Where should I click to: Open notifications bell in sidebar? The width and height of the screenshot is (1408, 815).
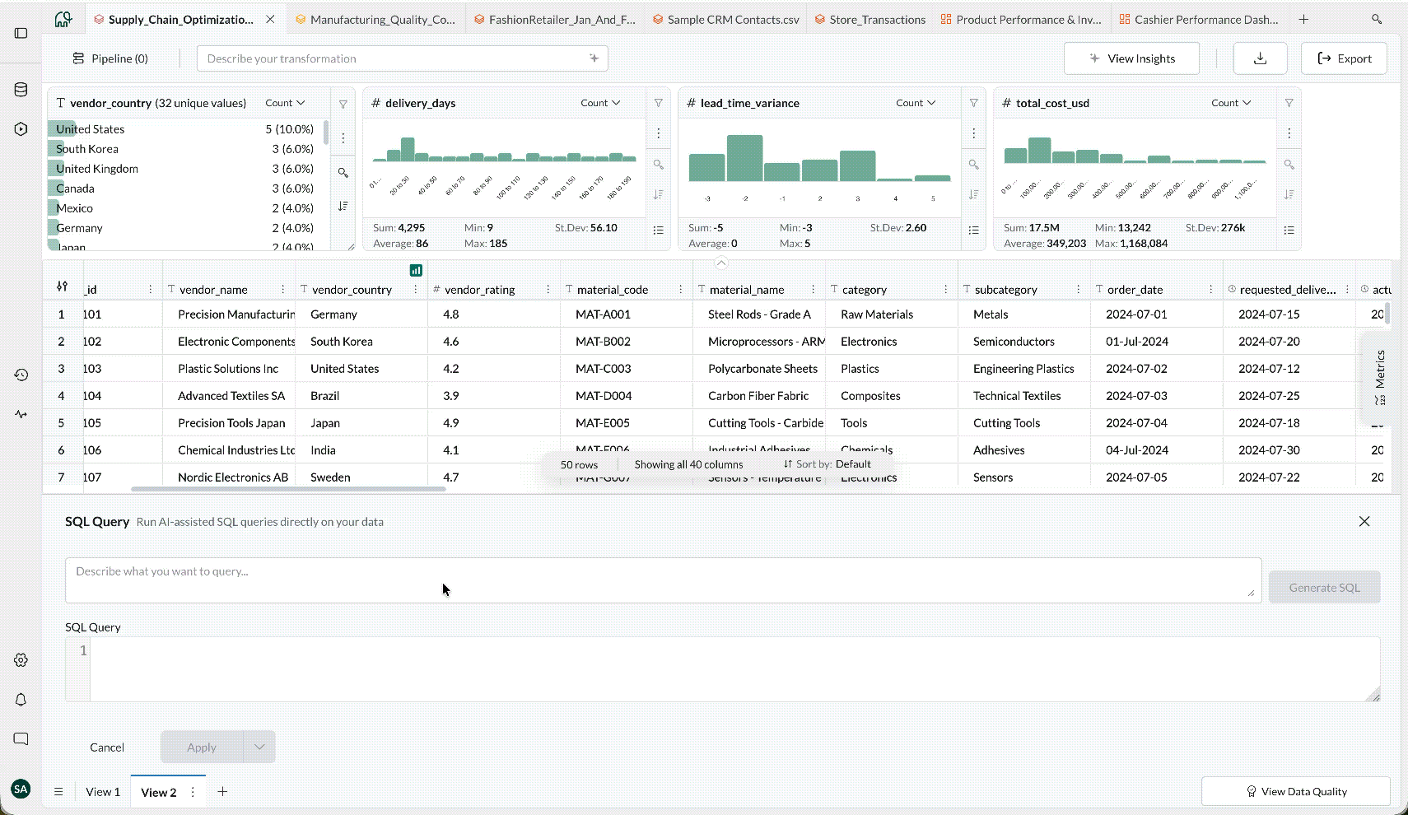[x=21, y=700]
